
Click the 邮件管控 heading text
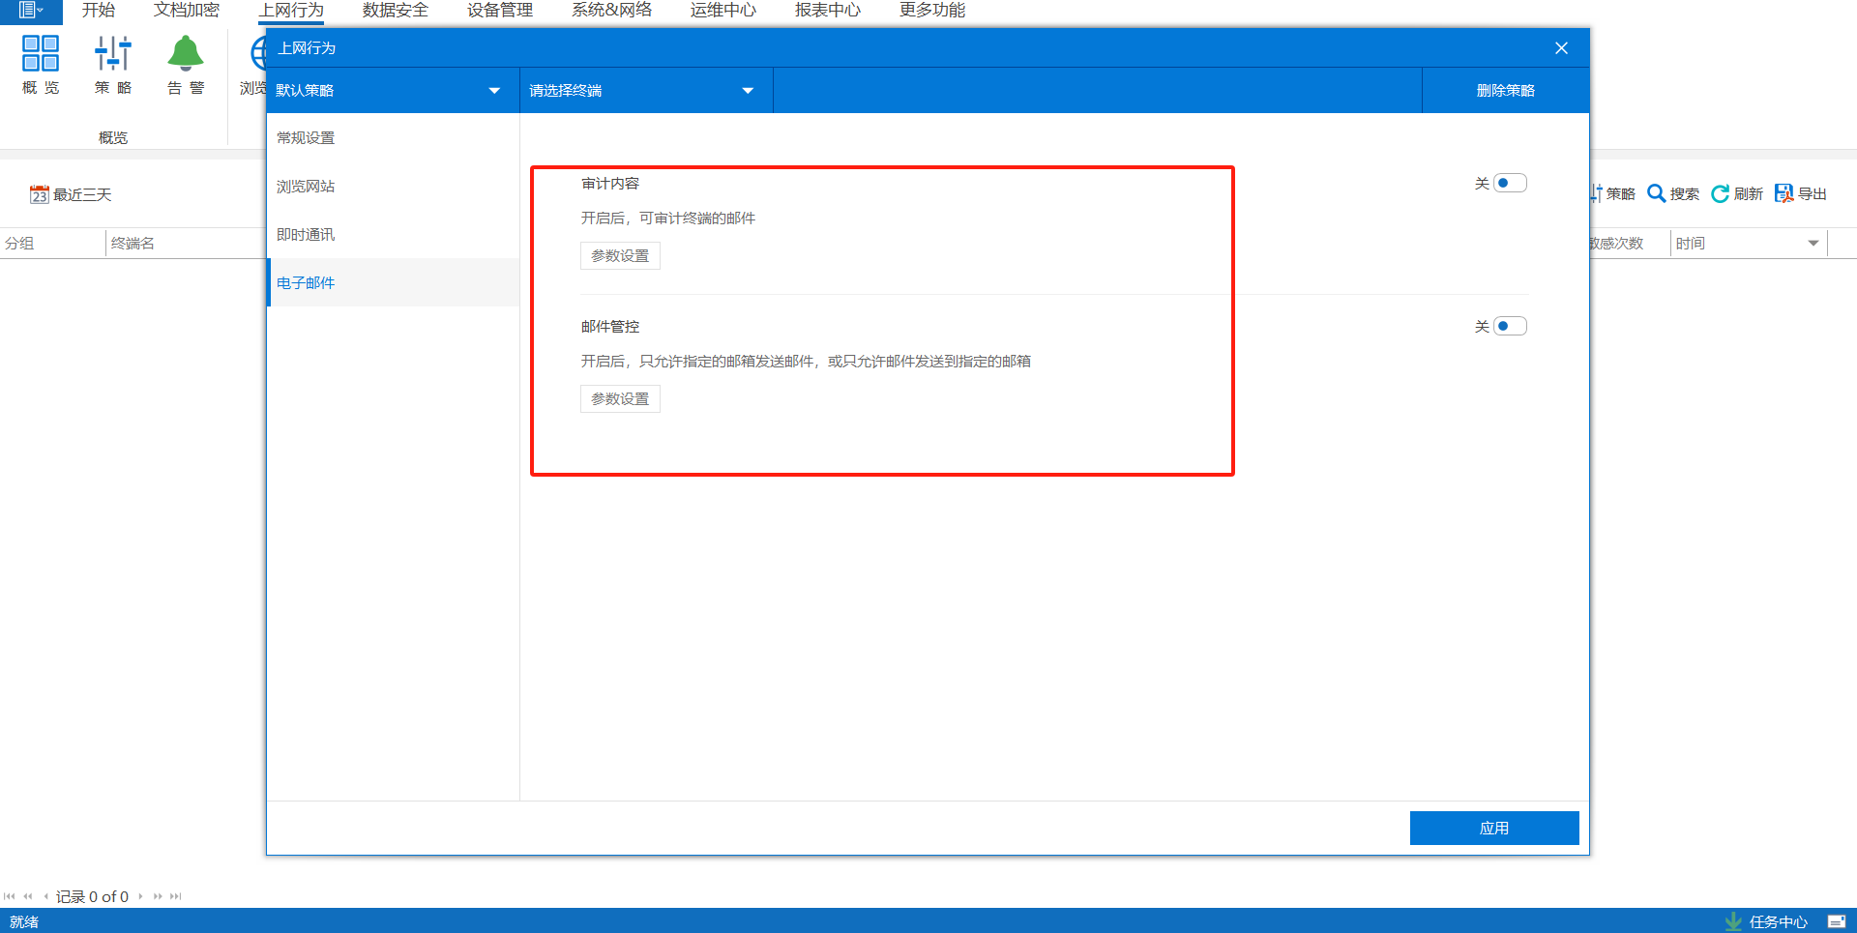[x=610, y=326]
